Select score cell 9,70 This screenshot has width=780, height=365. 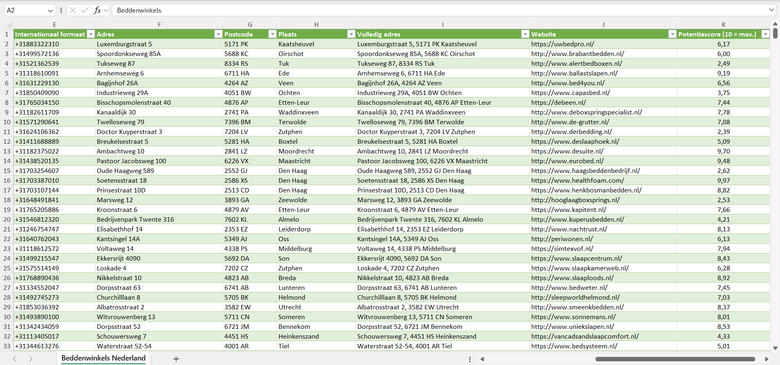724,151
